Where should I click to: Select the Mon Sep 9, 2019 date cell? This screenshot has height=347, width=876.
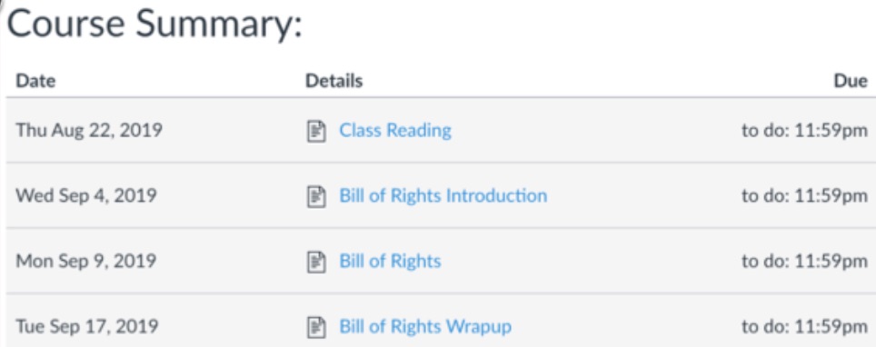tap(85, 261)
